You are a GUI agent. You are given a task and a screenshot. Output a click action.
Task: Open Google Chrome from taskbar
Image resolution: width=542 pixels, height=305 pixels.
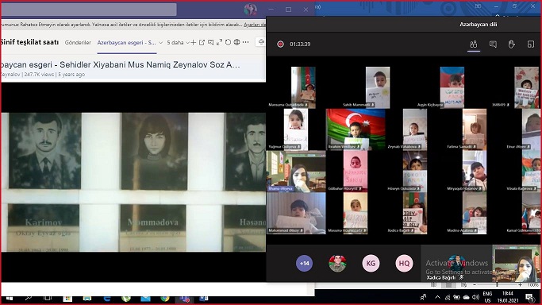tap(165, 298)
